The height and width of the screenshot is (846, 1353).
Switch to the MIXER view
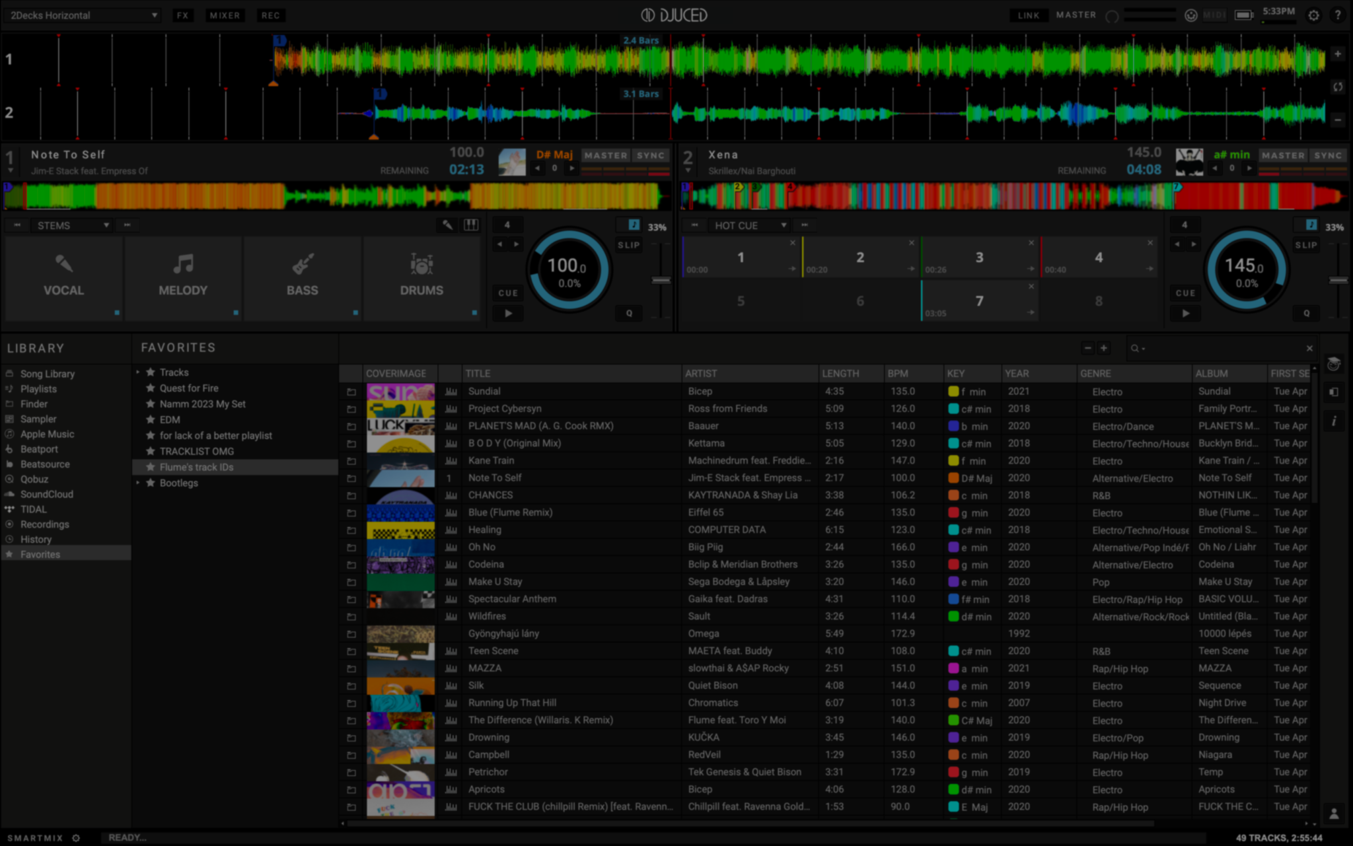pos(225,15)
